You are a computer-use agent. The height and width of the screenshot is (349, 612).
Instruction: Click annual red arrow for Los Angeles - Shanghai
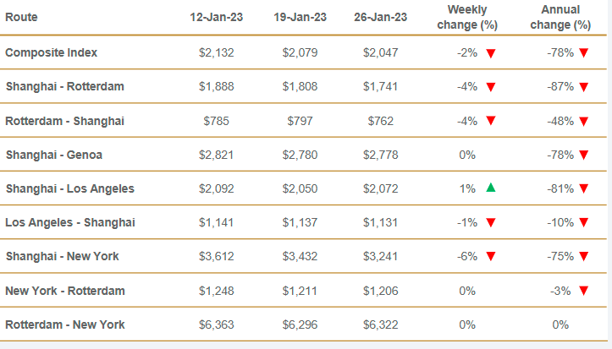pos(583,222)
